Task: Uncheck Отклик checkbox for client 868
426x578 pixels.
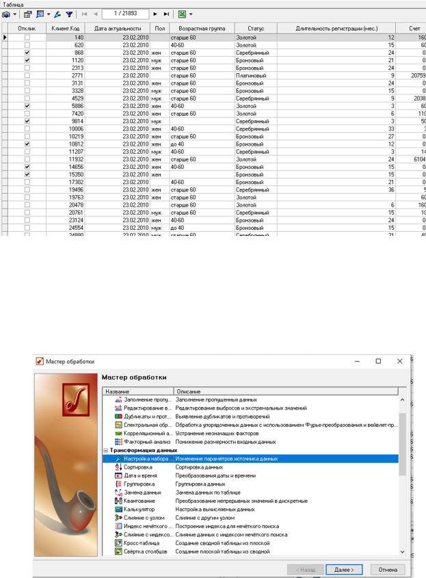Action: (x=27, y=53)
